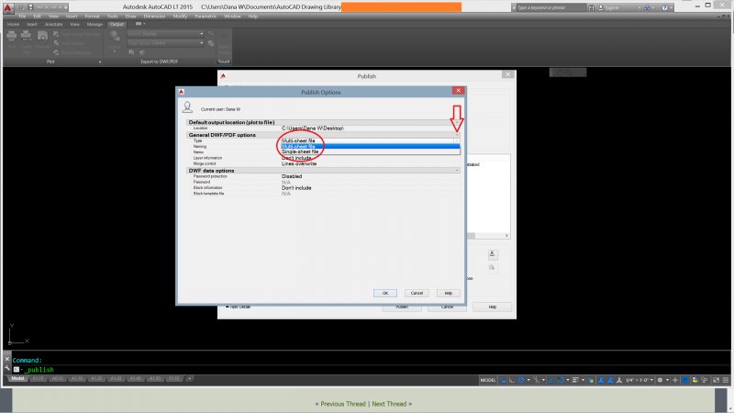
Task: Close the command line with the X icon
Action: 7,359
